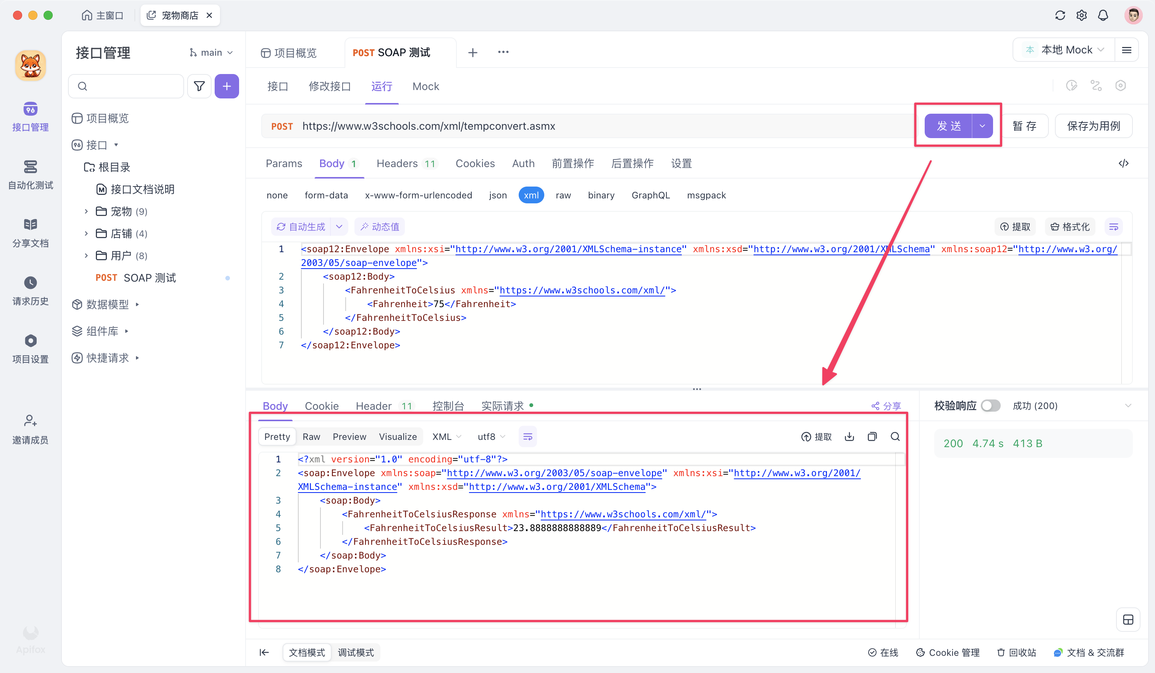This screenshot has width=1155, height=673.
Task: Open the XML response format dropdown
Action: pos(446,437)
